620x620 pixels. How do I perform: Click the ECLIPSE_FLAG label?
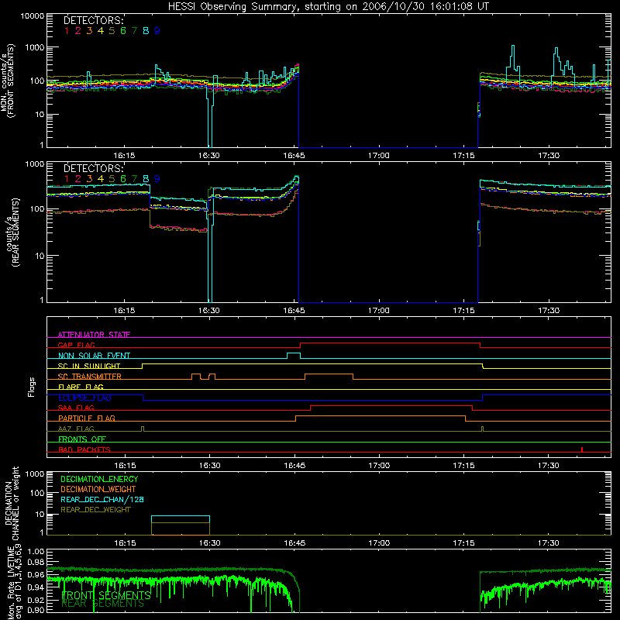(84, 398)
